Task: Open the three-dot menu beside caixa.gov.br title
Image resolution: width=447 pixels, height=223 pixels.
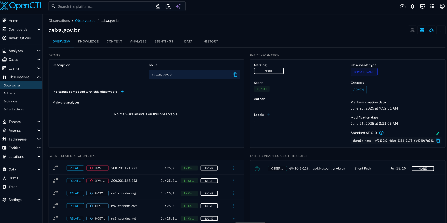Action: coord(441,30)
